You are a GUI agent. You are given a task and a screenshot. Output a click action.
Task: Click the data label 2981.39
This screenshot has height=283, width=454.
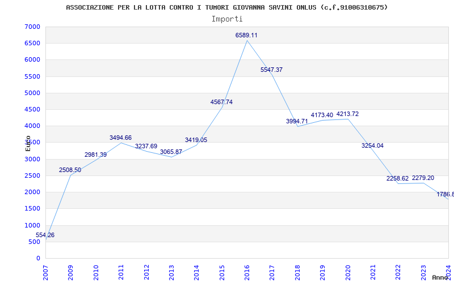[95, 155]
